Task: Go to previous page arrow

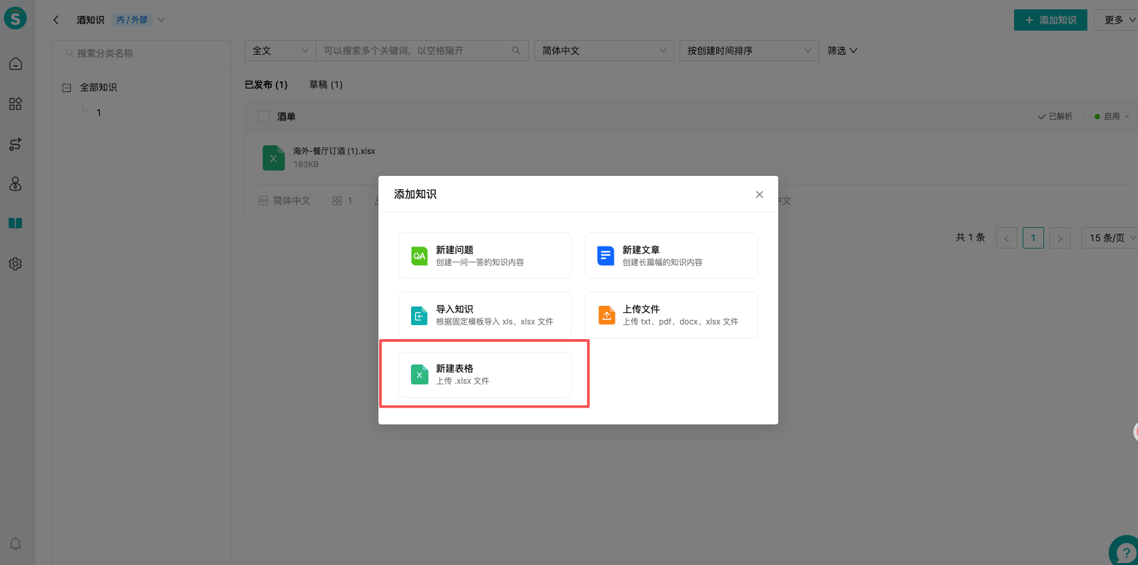Action: click(1007, 238)
